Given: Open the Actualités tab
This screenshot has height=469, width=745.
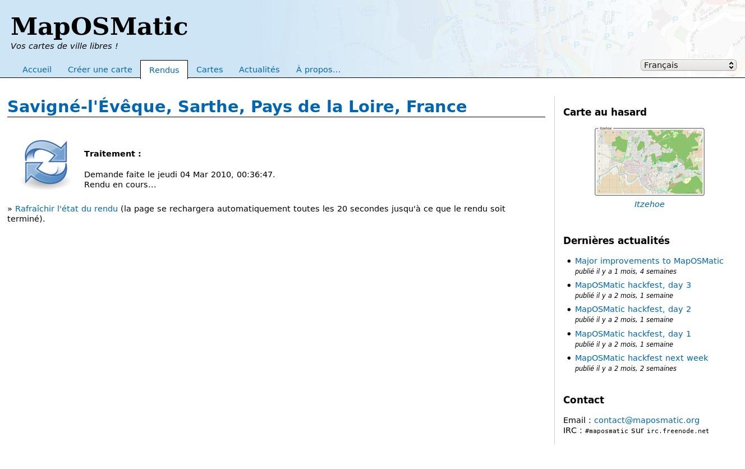Looking at the screenshot, I should point(259,70).
